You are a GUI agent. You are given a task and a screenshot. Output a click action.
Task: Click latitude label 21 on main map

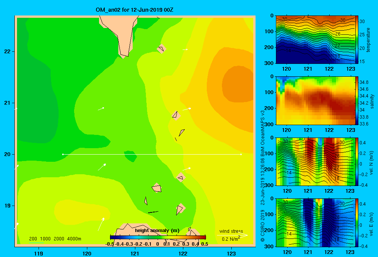coord(8,103)
